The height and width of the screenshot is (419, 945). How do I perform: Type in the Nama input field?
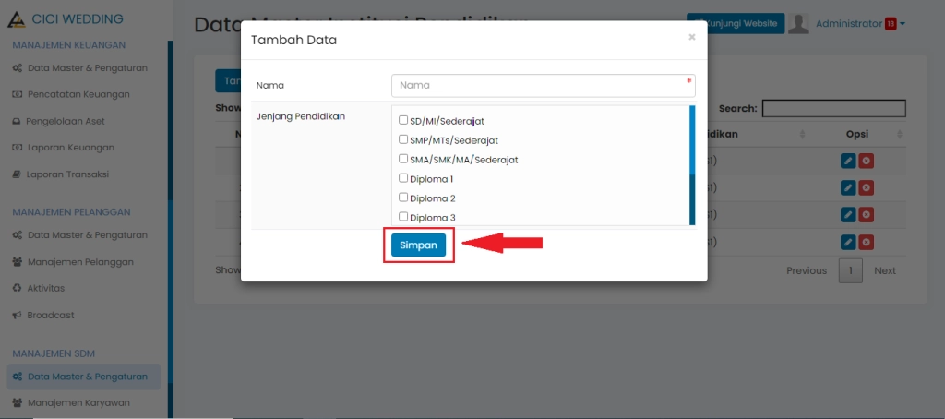(543, 85)
